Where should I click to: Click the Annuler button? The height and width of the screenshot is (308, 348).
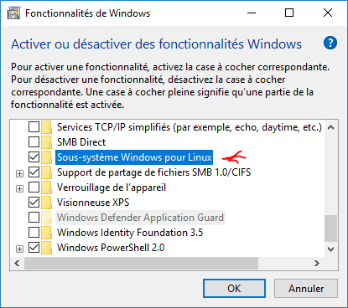[x=306, y=289]
